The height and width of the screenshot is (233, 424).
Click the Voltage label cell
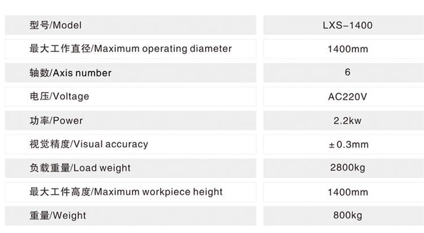click(x=59, y=97)
